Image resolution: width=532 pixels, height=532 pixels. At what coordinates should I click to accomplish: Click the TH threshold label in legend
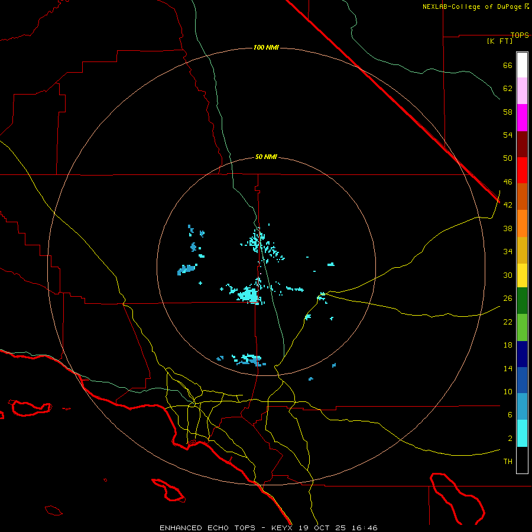pyautogui.click(x=508, y=461)
